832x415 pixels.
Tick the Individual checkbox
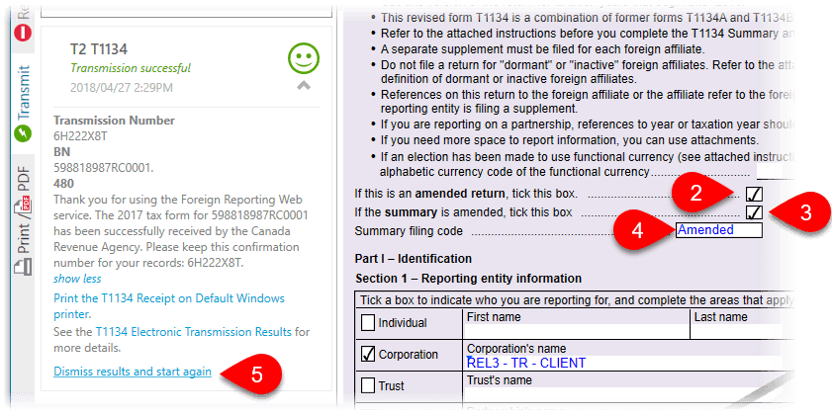click(368, 323)
